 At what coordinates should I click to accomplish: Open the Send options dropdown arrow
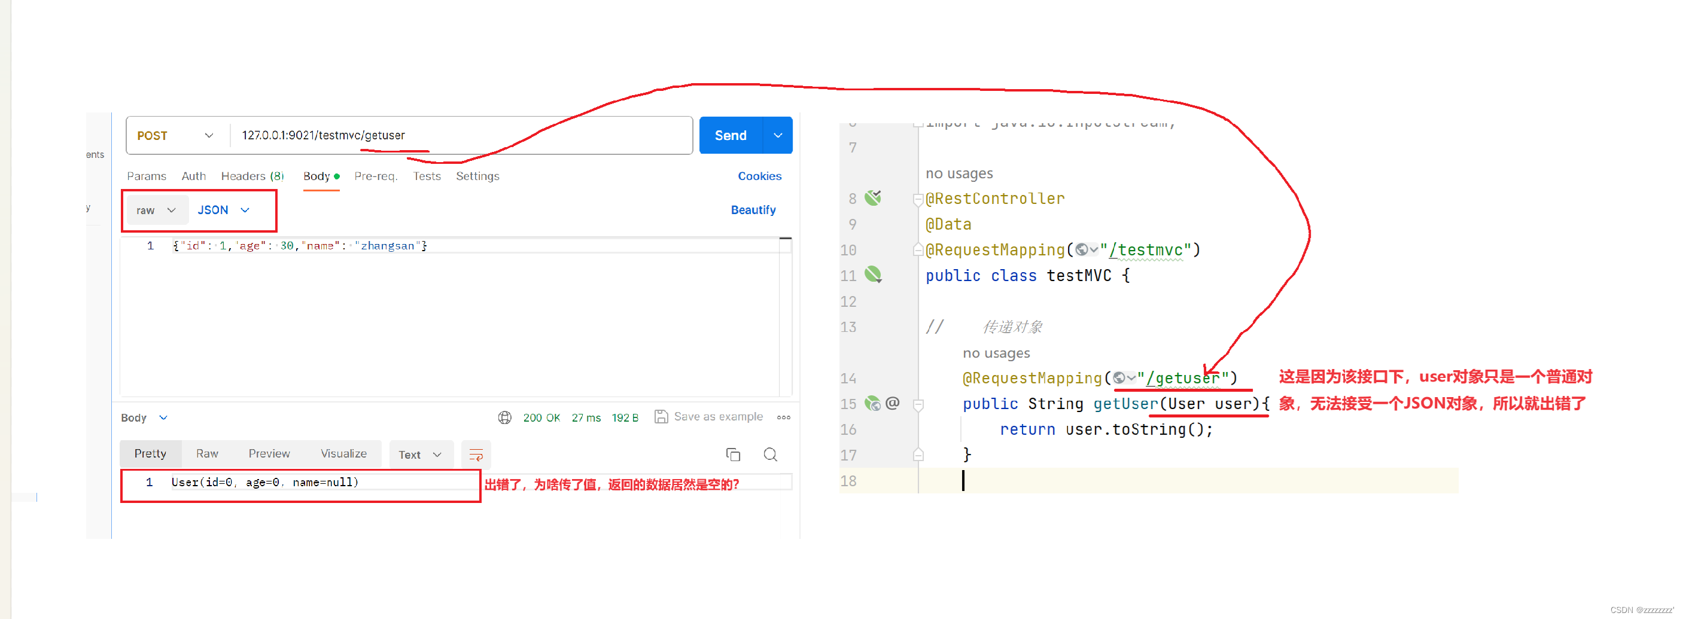777,135
